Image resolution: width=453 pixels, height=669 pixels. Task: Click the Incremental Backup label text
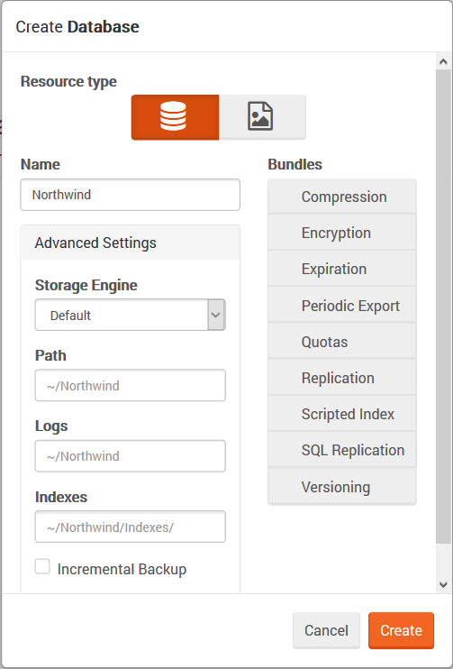coord(122,569)
